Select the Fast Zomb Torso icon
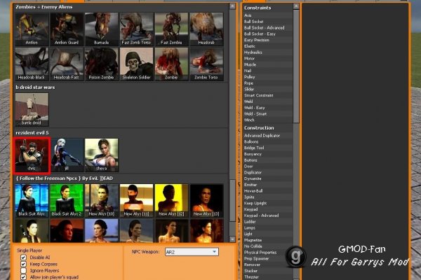 [136, 29]
